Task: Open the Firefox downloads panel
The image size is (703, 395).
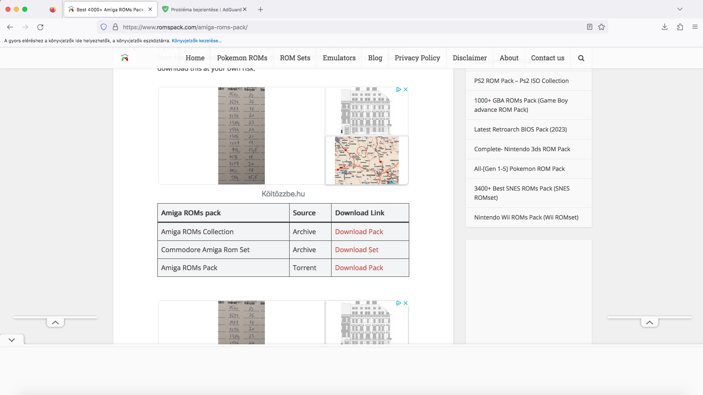Action: pyautogui.click(x=664, y=27)
